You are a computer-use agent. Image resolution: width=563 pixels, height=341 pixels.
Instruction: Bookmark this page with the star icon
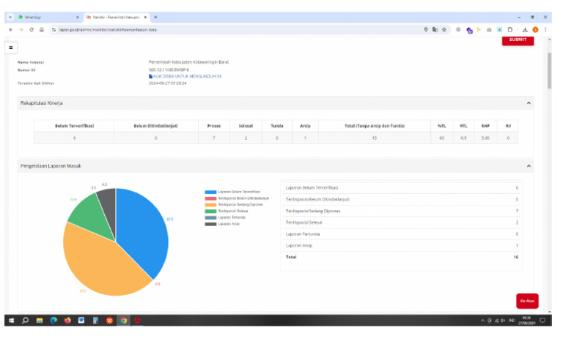[x=444, y=30]
